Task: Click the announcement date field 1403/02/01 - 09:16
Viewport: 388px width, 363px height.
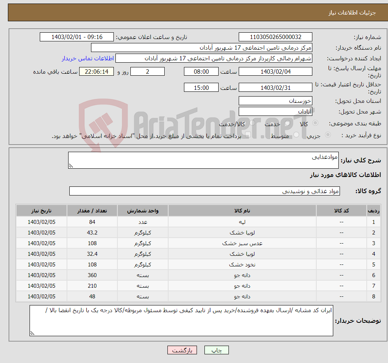Action: click(77, 37)
